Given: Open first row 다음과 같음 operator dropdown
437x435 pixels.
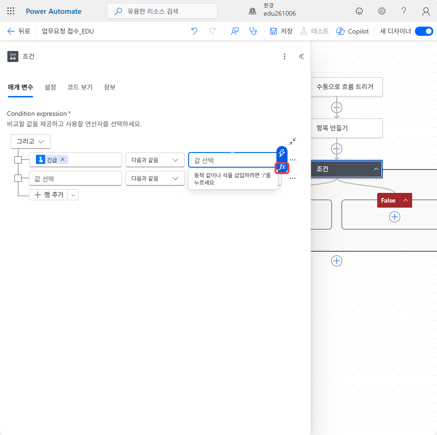Looking at the screenshot, I should point(155,160).
